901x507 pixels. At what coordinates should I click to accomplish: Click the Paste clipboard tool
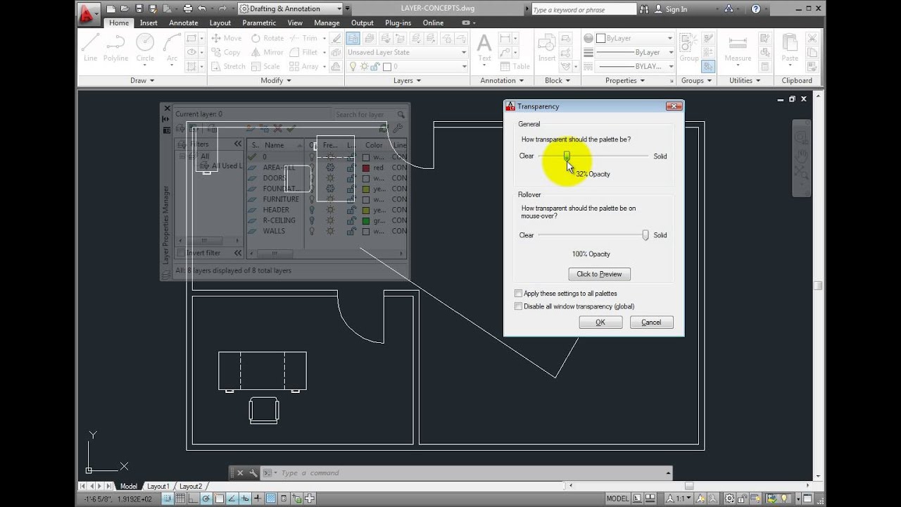tap(790, 48)
